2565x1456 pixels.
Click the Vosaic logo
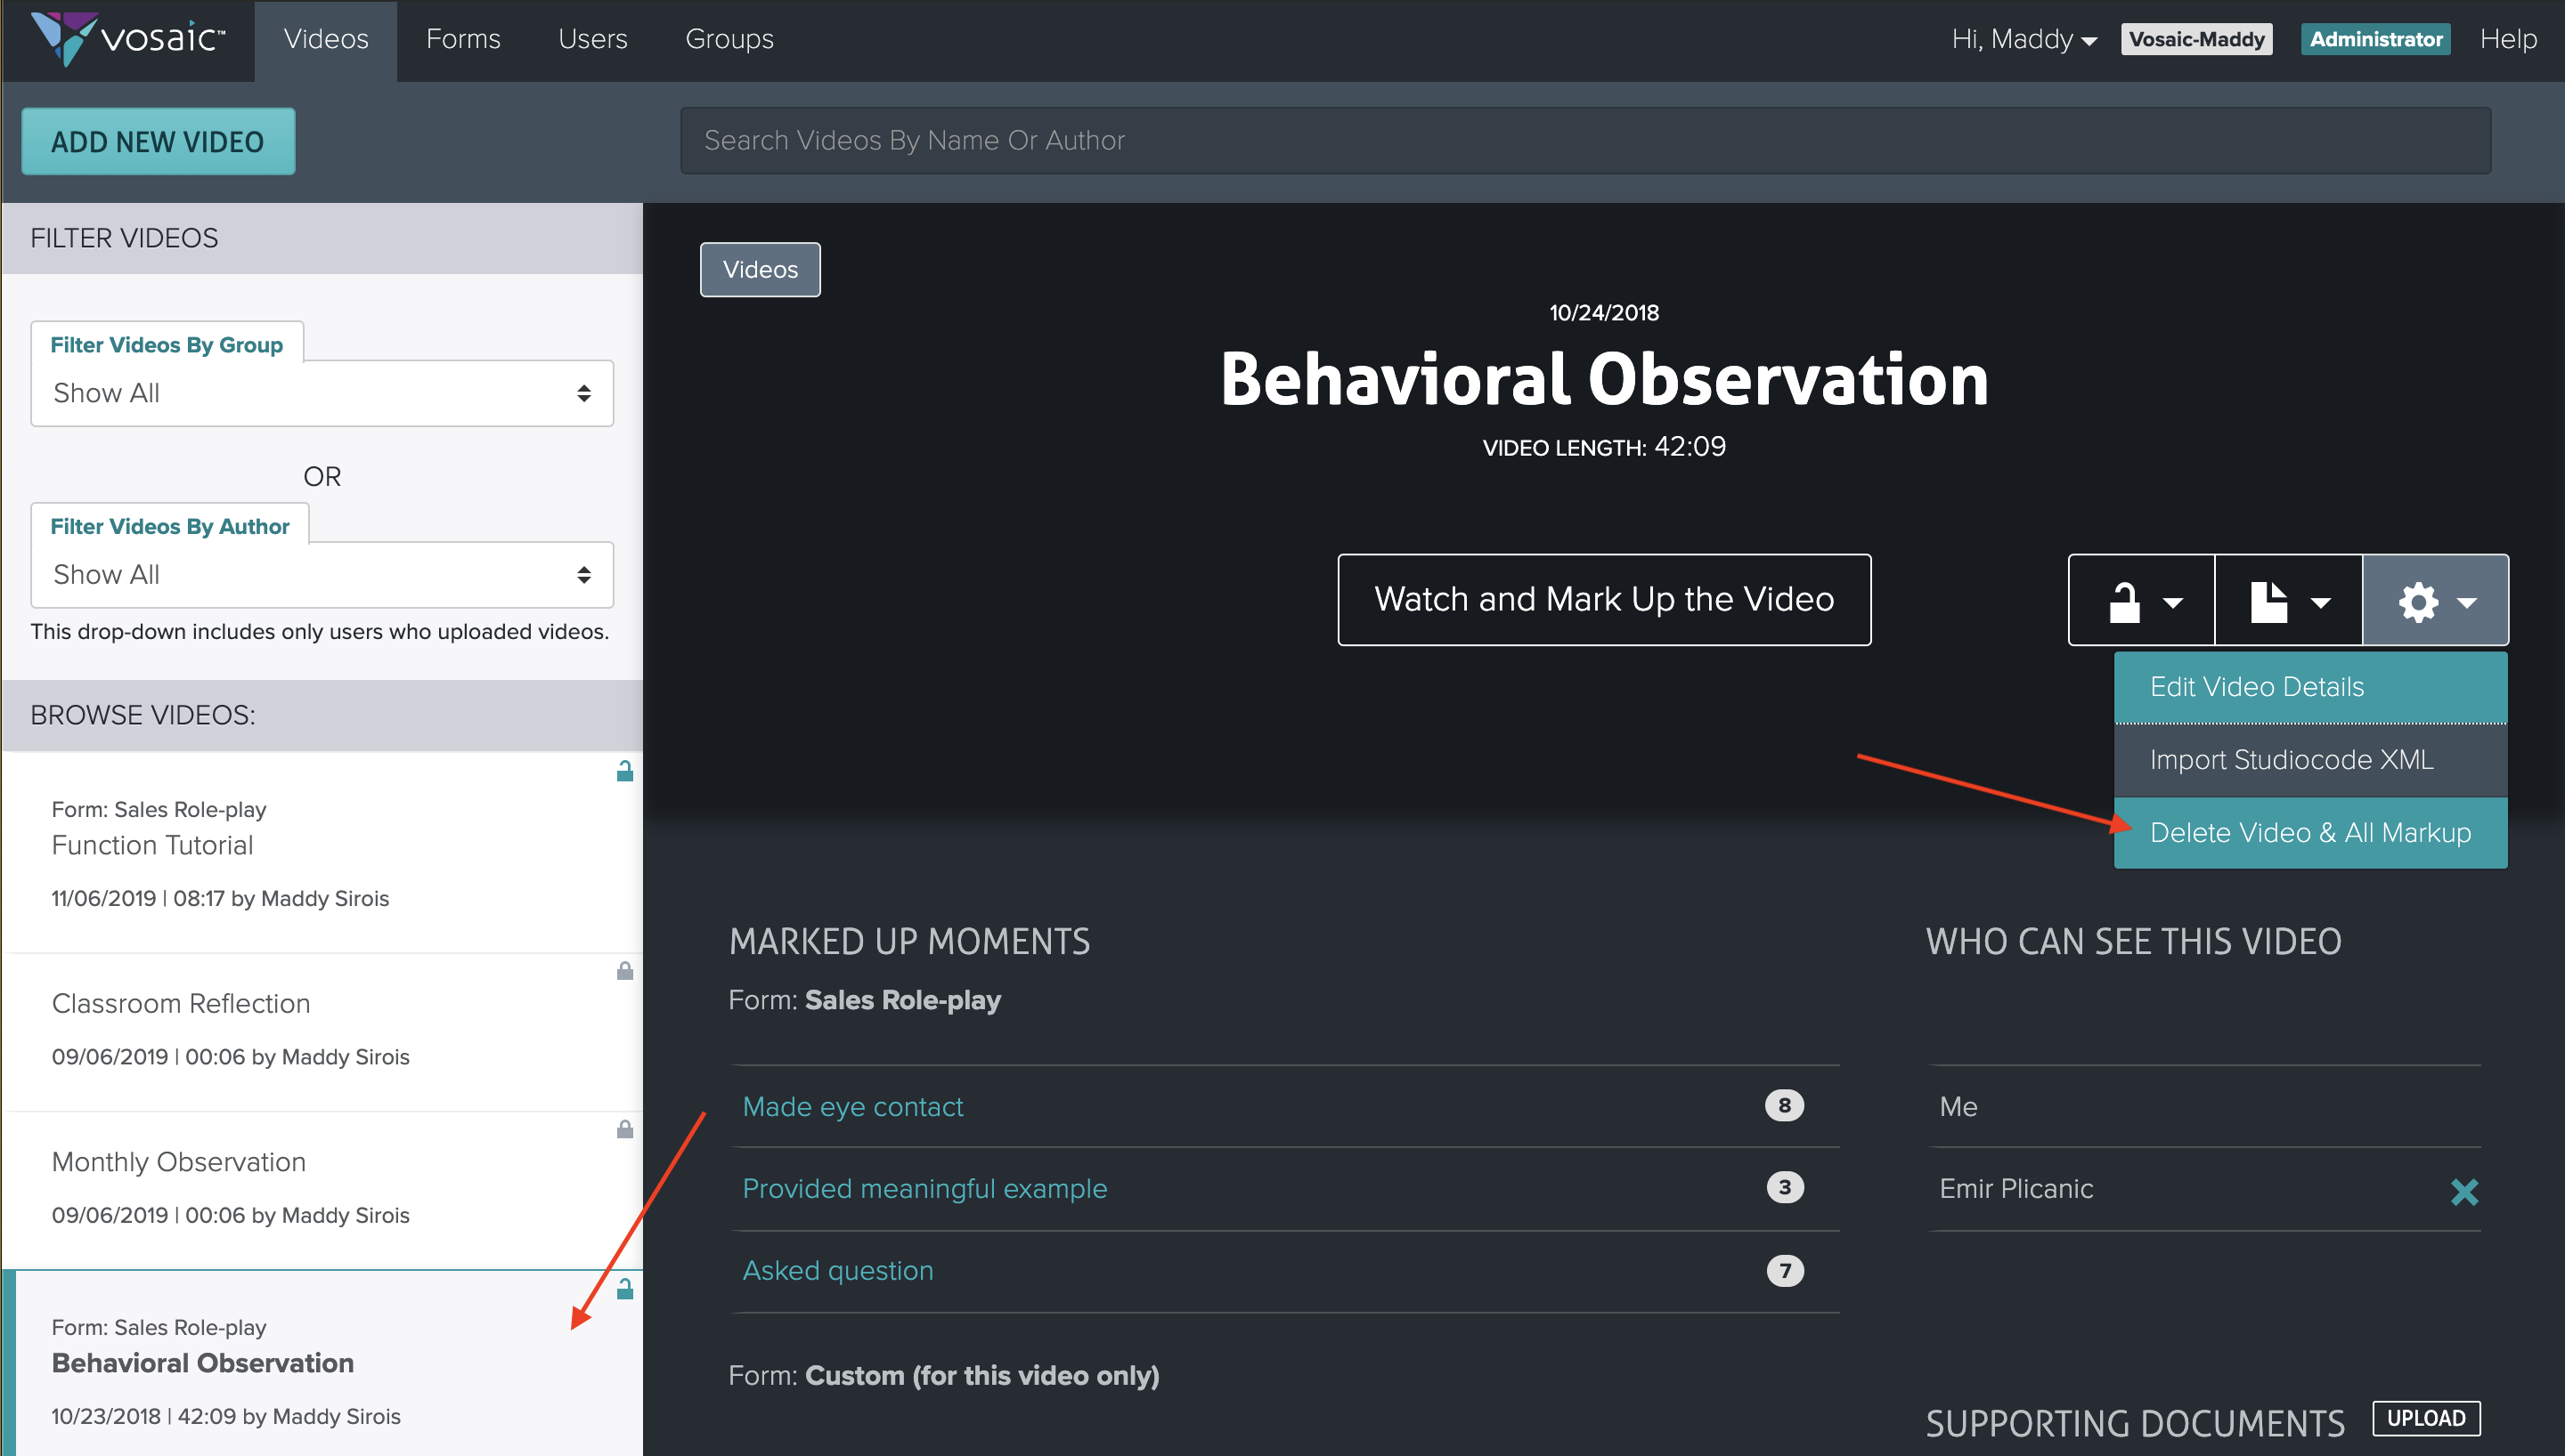(x=128, y=38)
